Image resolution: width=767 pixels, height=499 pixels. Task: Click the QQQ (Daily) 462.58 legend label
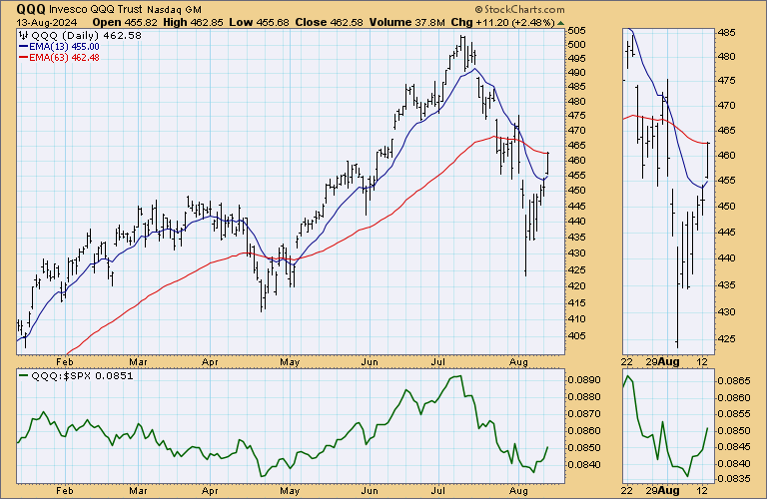pyautogui.click(x=86, y=36)
